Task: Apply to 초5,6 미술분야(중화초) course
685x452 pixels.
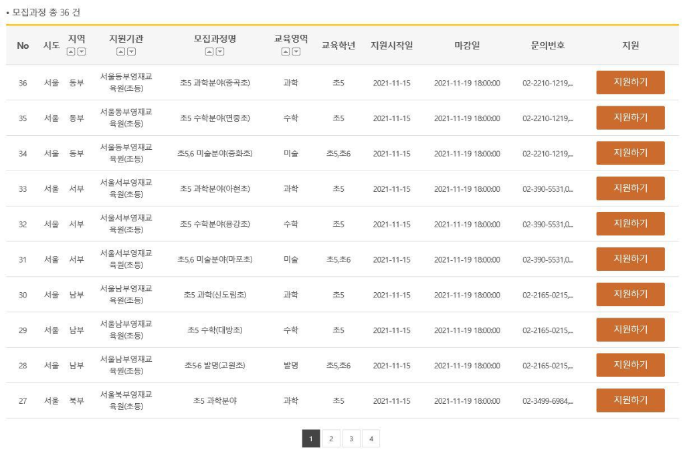Action: [630, 153]
